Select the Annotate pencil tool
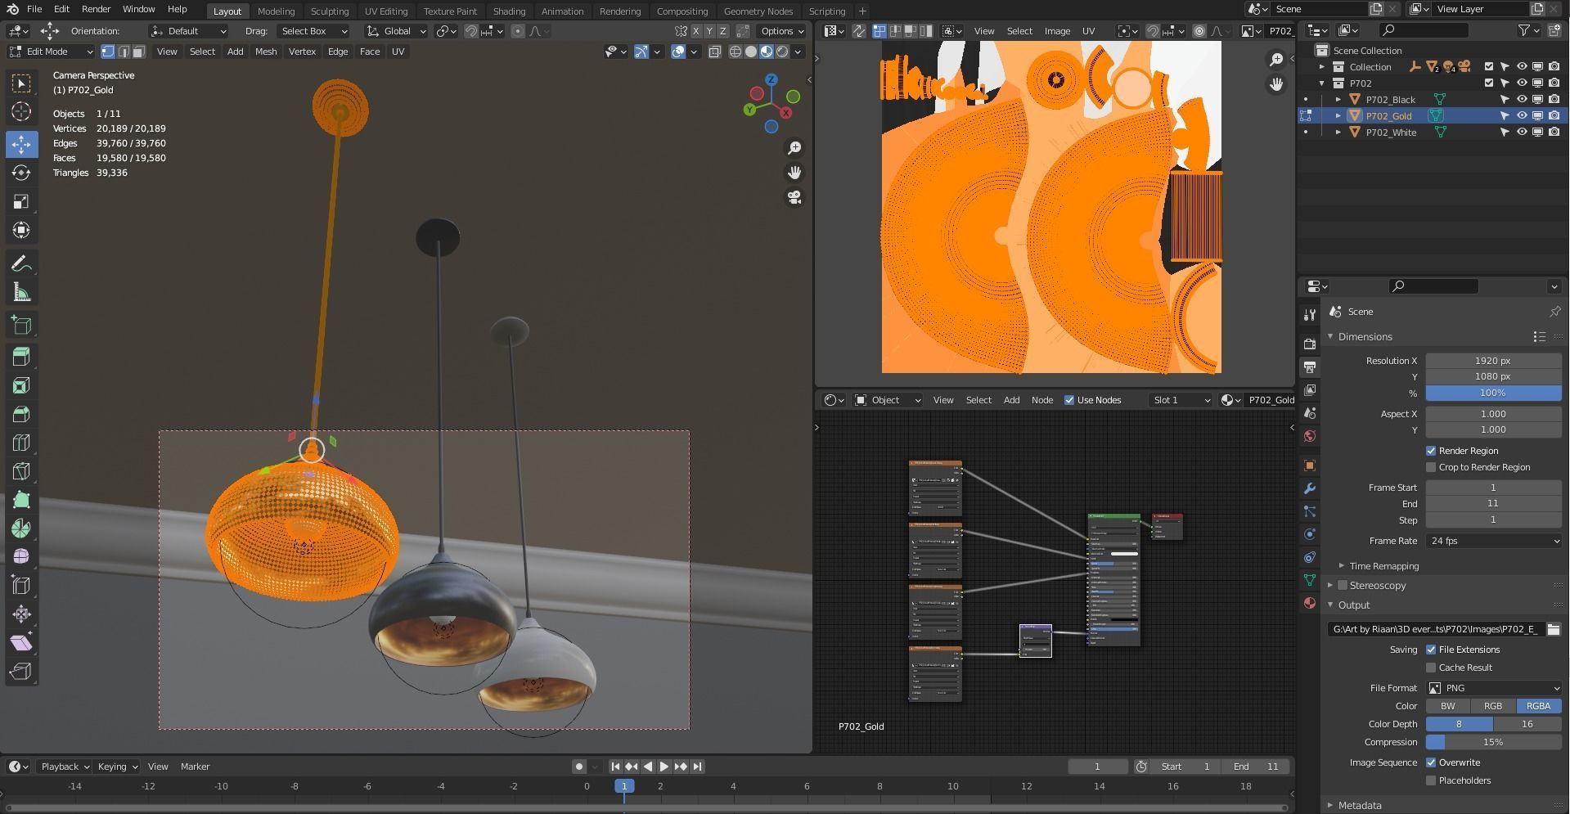This screenshot has width=1570, height=814. [21, 263]
